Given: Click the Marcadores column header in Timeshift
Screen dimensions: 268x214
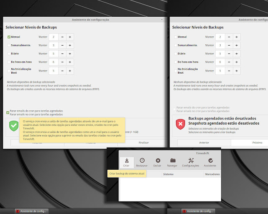Looking at the screenshot, I should pyautogui.click(x=212, y=174).
